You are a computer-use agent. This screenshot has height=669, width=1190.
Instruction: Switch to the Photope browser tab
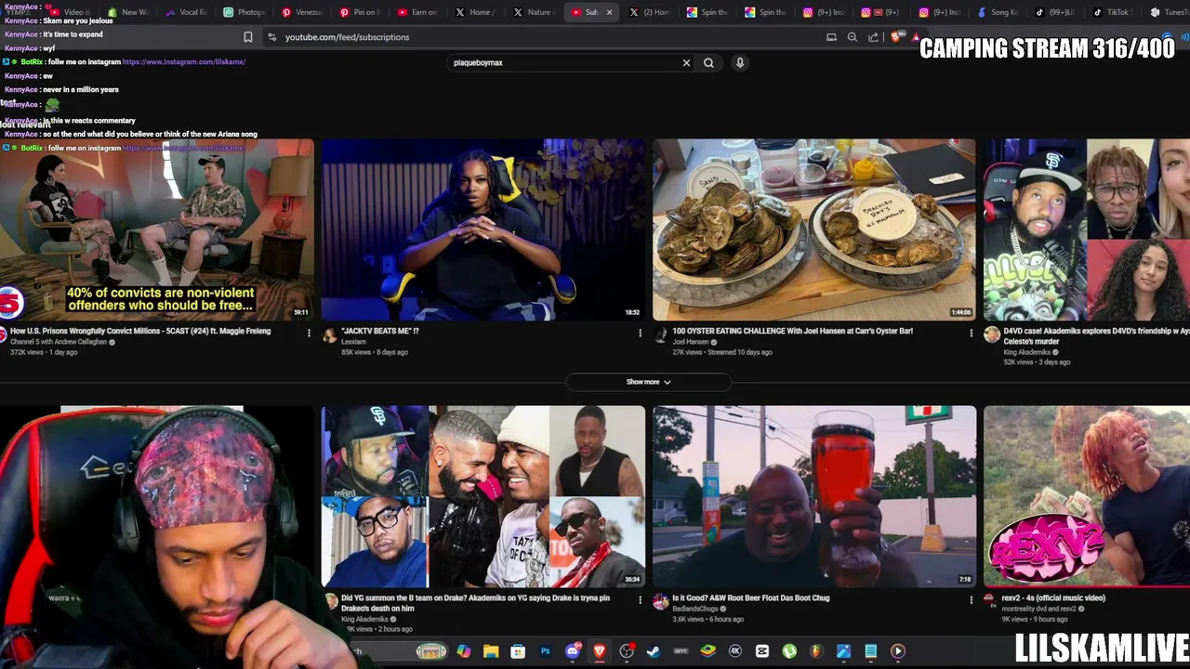[x=245, y=12]
